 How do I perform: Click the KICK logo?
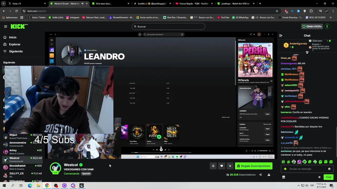click(x=19, y=26)
